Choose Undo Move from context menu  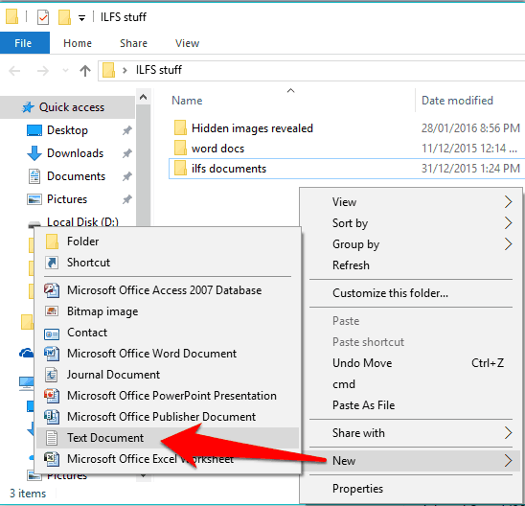click(x=410, y=363)
